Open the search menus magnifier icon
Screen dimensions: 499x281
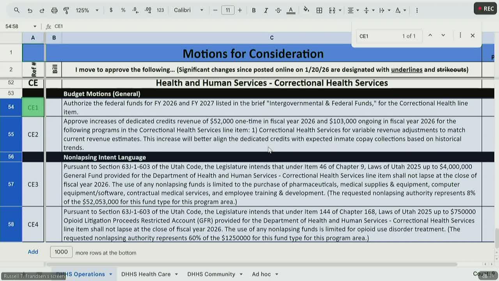(16, 10)
